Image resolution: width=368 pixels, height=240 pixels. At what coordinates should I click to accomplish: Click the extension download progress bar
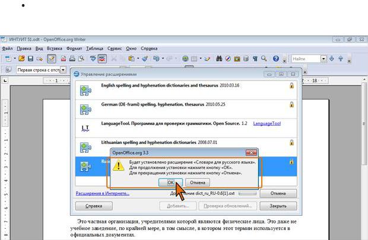[248, 194]
